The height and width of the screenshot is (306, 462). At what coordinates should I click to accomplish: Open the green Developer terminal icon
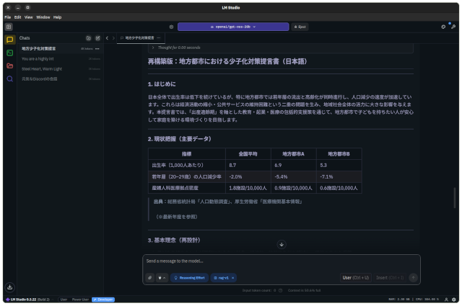pos(9,53)
